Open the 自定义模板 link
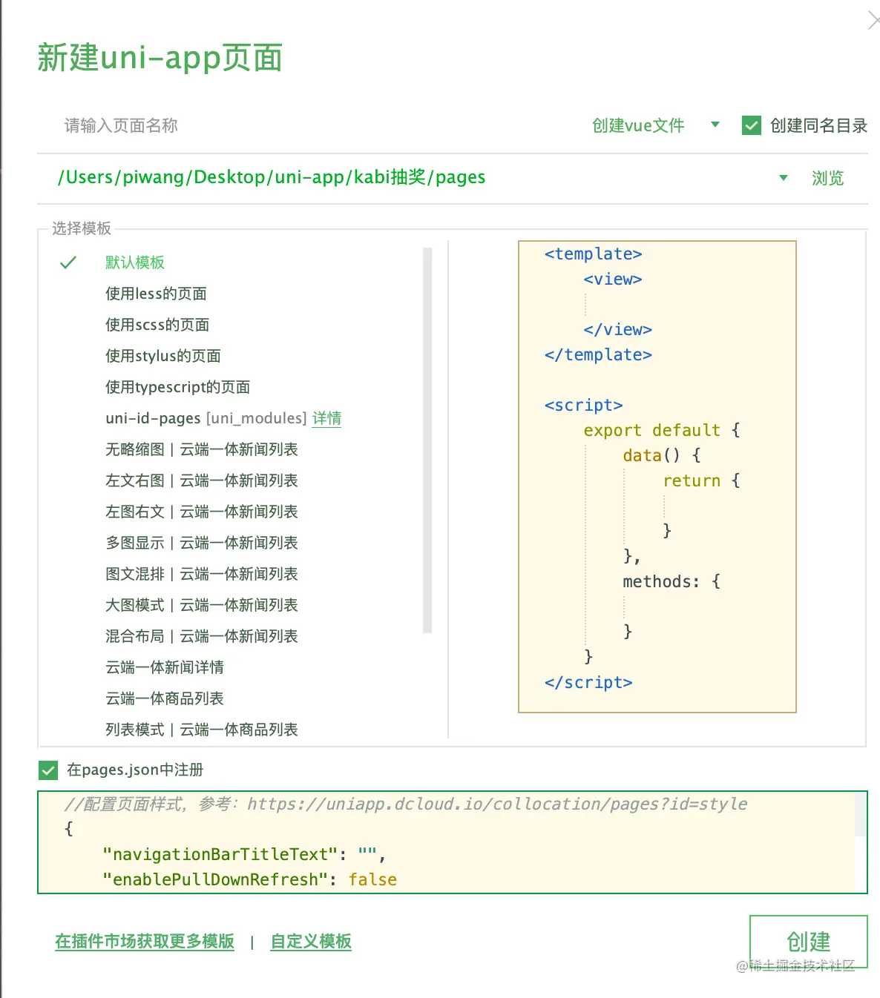Screen dimensions: 880x998 (x=311, y=942)
